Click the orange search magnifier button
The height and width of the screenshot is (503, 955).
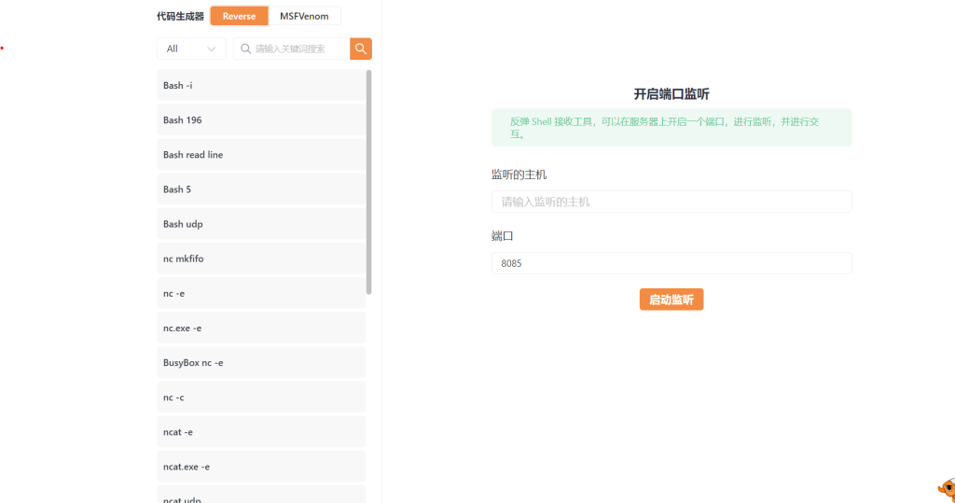tap(361, 49)
